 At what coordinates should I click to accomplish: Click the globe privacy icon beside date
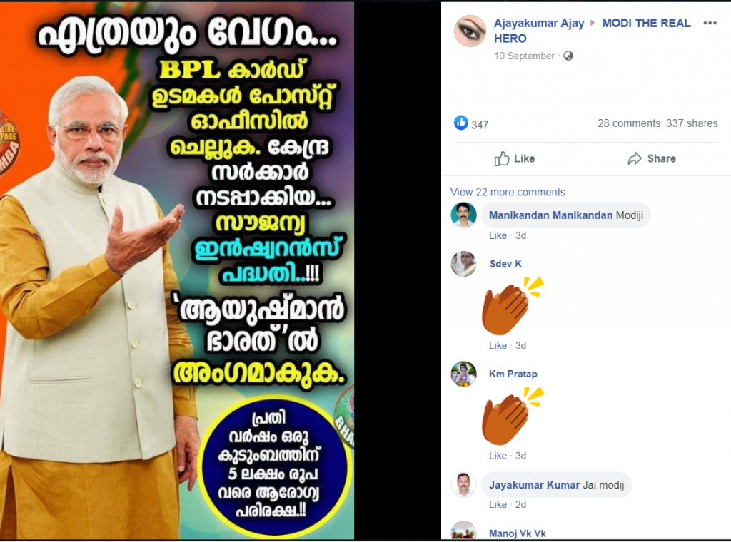click(568, 56)
